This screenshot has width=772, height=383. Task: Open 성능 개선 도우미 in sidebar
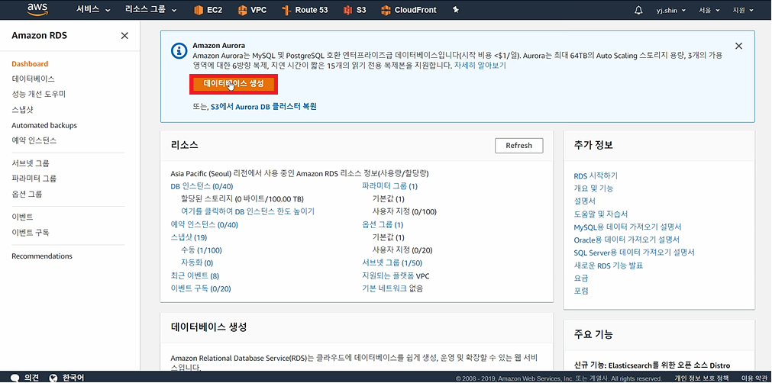click(x=38, y=94)
